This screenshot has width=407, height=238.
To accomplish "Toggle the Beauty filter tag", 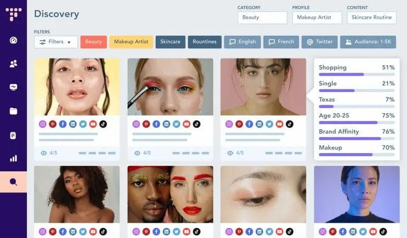I will [94, 42].
